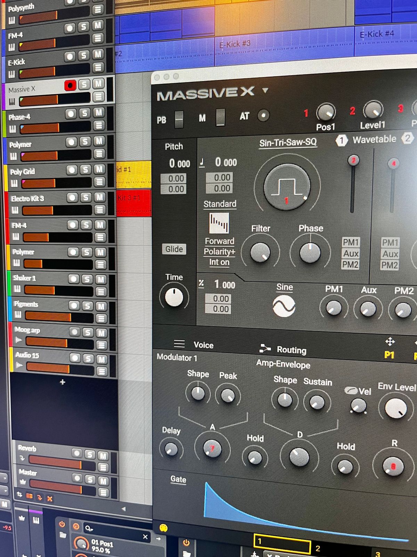Select the E-Kick #3 clip in arranger
The width and height of the screenshot is (417, 557).
pyautogui.click(x=235, y=45)
